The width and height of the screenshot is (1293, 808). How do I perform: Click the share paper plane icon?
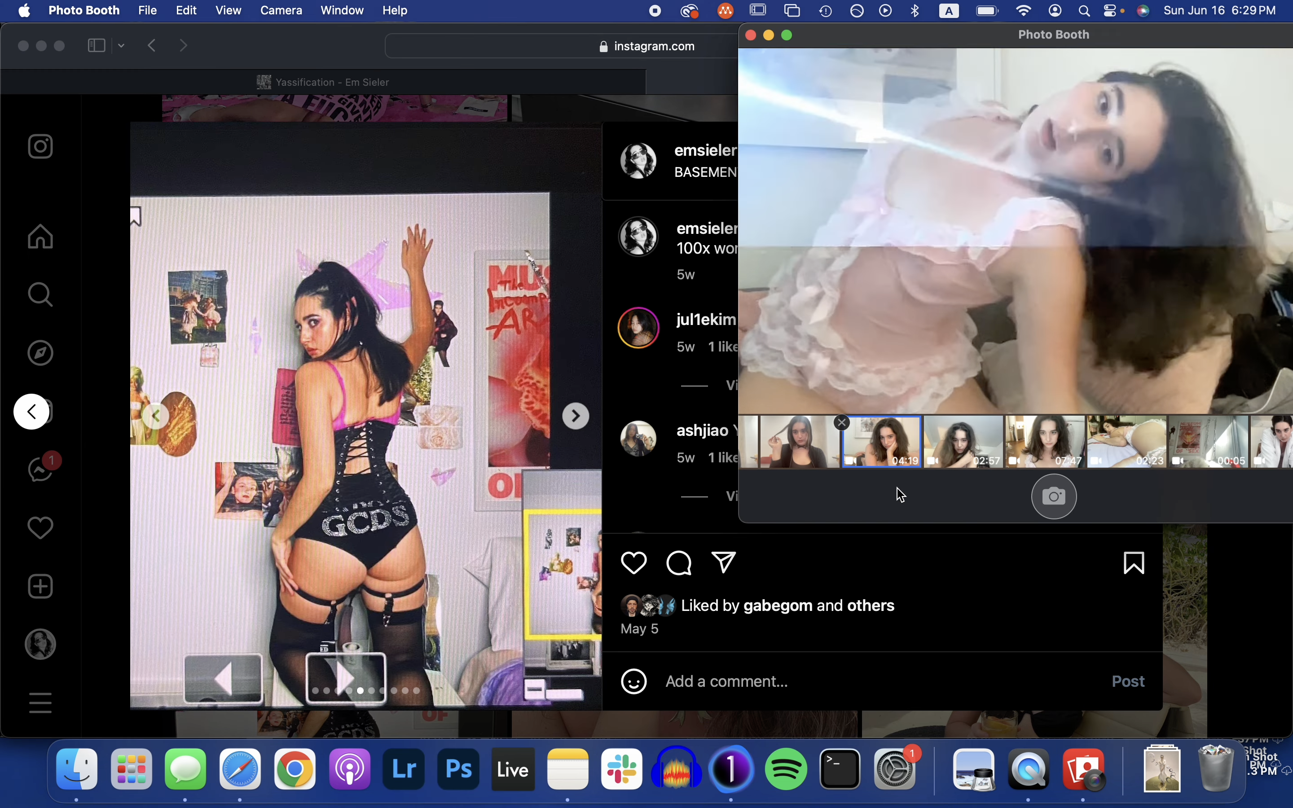point(724,563)
